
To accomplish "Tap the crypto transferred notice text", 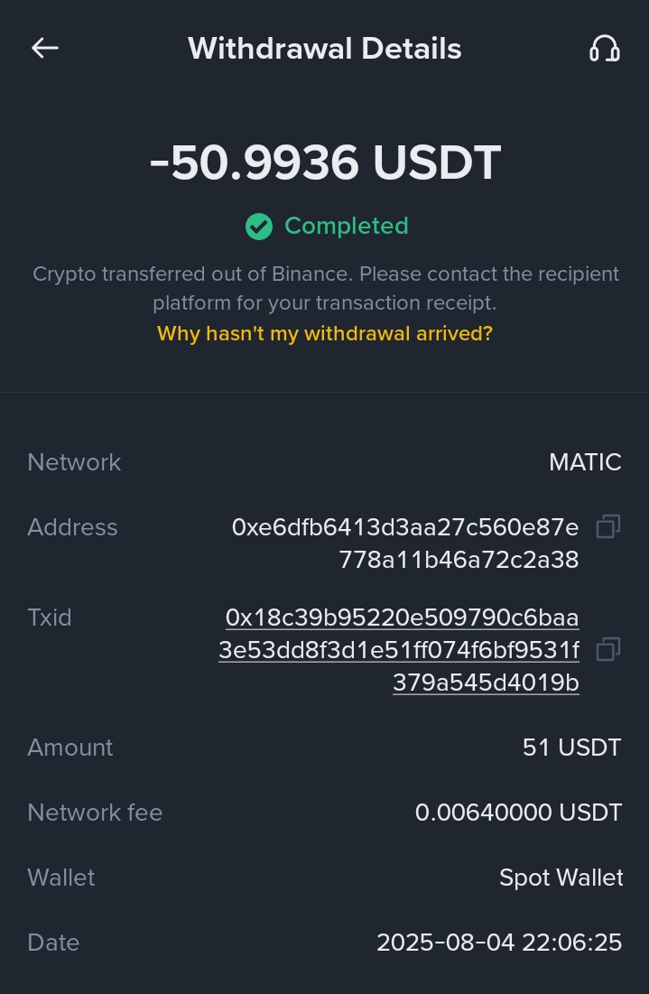I will click(x=325, y=287).
